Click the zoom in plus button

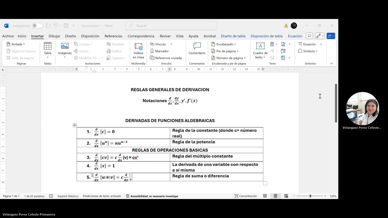click(325, 196)
